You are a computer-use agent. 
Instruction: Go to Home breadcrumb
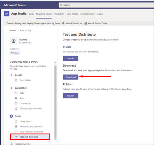tap(13, 30)
